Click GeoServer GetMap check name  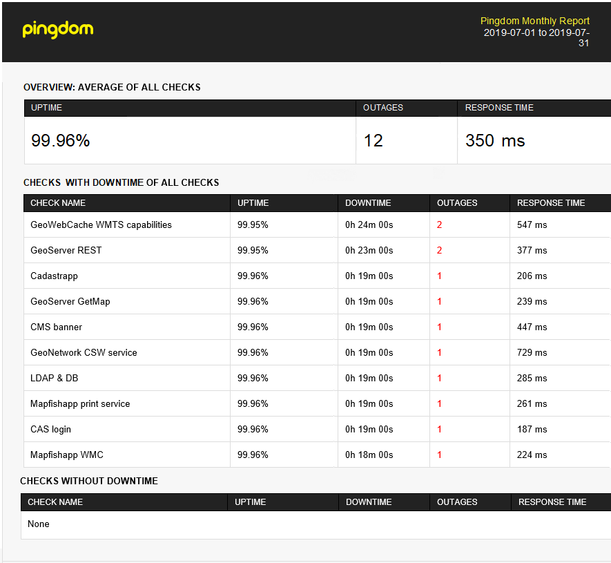click(70, 301)
